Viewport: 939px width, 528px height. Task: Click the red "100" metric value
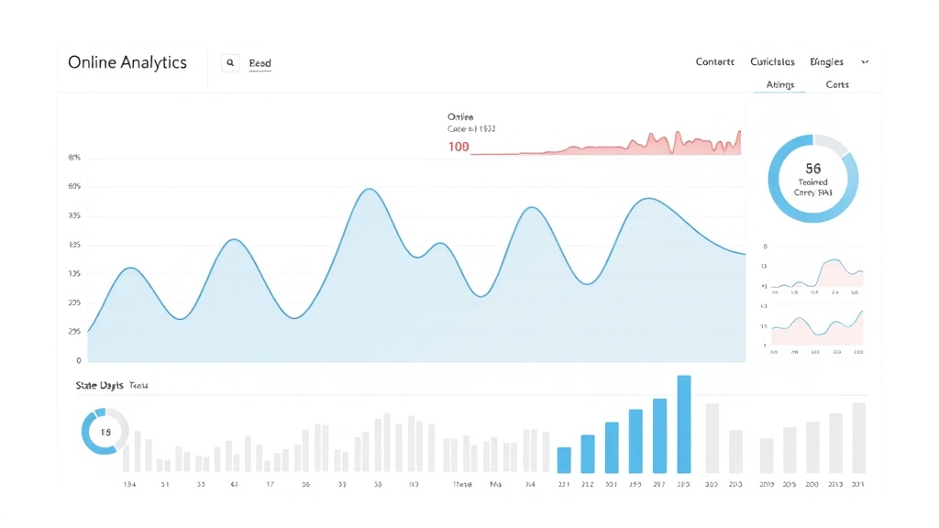(x=458, y=147)
